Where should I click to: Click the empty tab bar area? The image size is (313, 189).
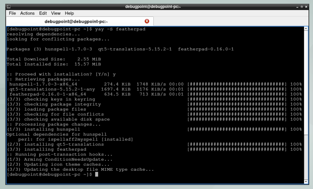point(229,21)
